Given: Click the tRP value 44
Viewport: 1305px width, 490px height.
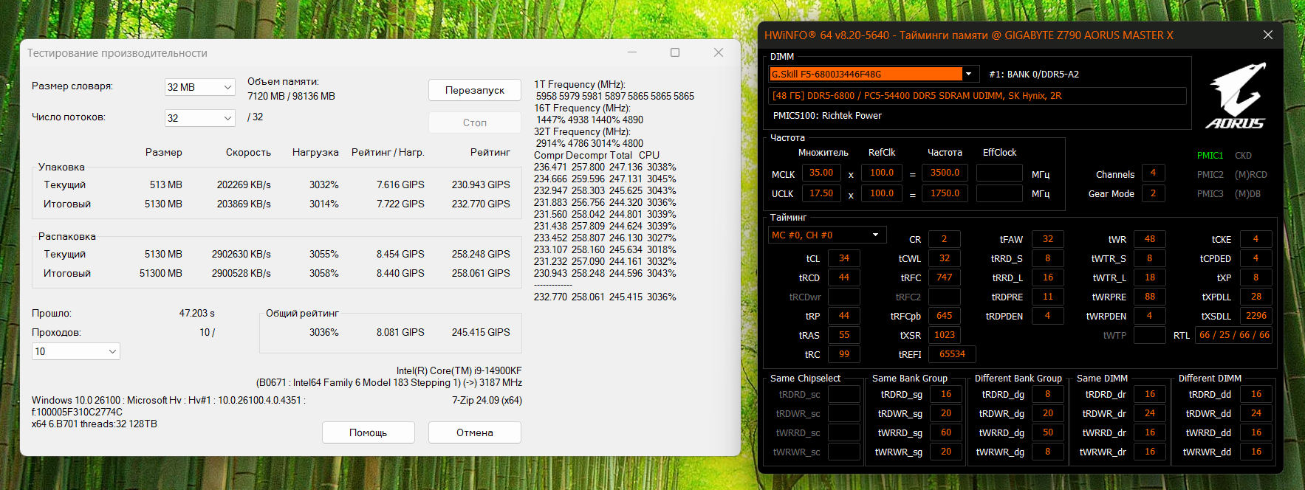Looking at the screenshot, I should click(x=844, y=316).
